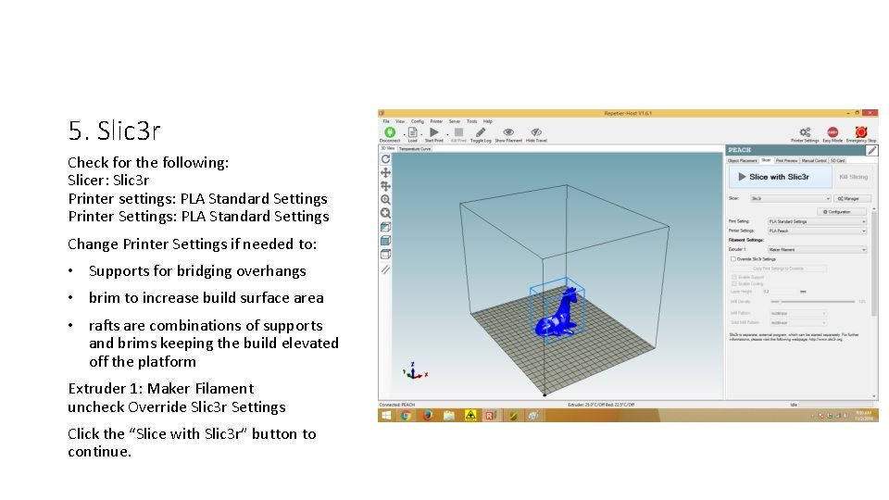Switch to front cube view icon

[385, 241]
